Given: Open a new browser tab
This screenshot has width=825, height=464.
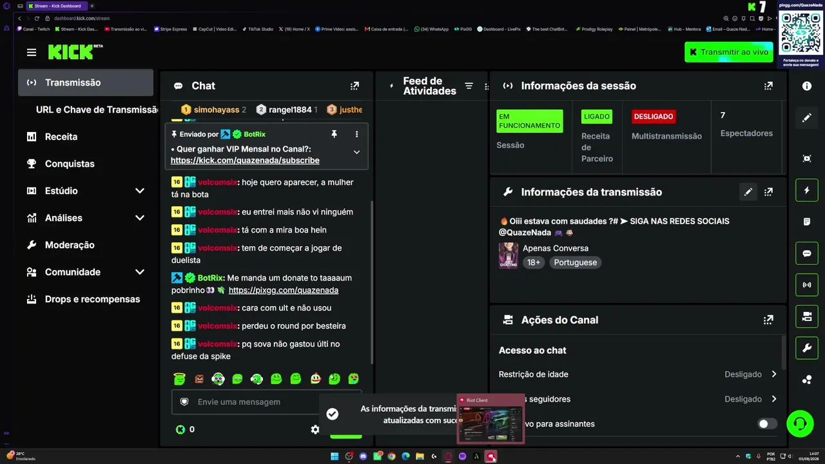Looking at the screenshot, I should pos(92,6).
